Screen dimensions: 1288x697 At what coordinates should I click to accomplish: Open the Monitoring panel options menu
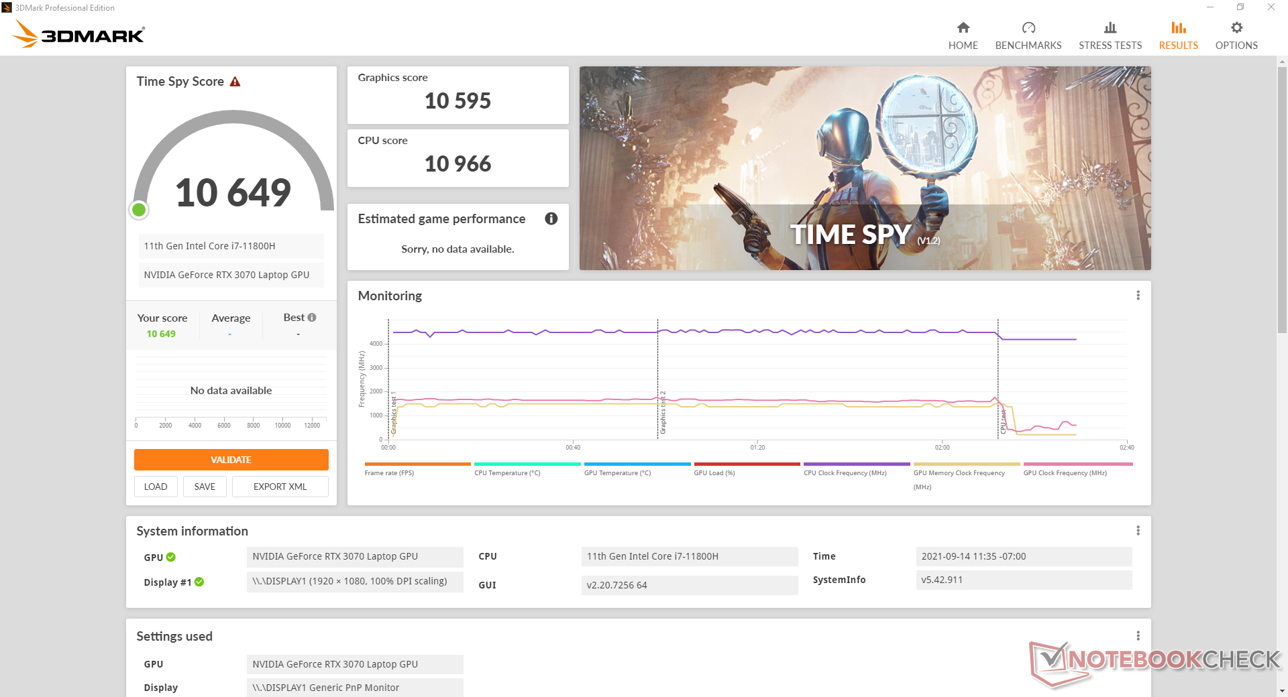click(1138, 296)
